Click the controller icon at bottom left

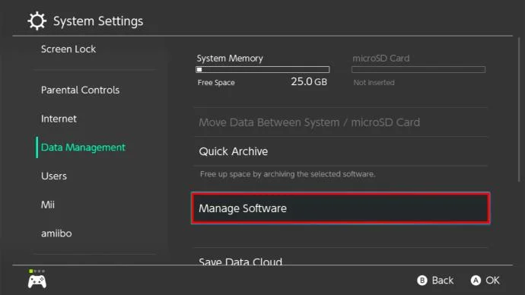point(37,281)
